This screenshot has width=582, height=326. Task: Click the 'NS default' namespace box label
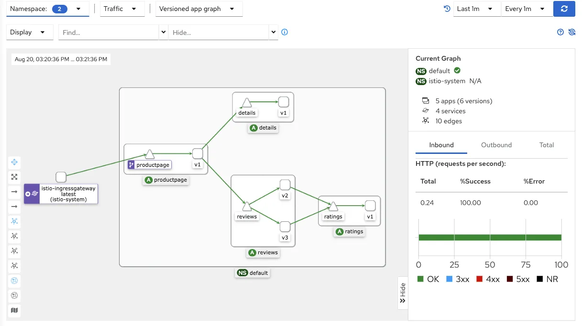[253, 273]
